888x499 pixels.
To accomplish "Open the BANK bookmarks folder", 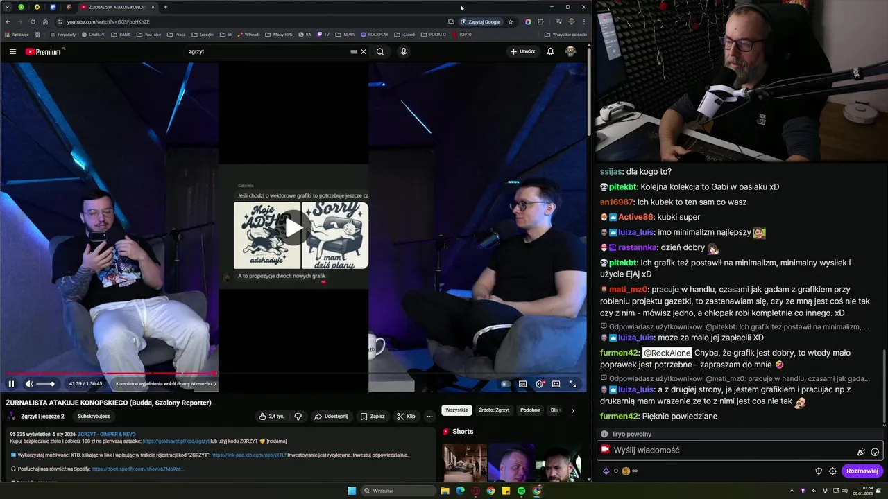I will point(121,34).
